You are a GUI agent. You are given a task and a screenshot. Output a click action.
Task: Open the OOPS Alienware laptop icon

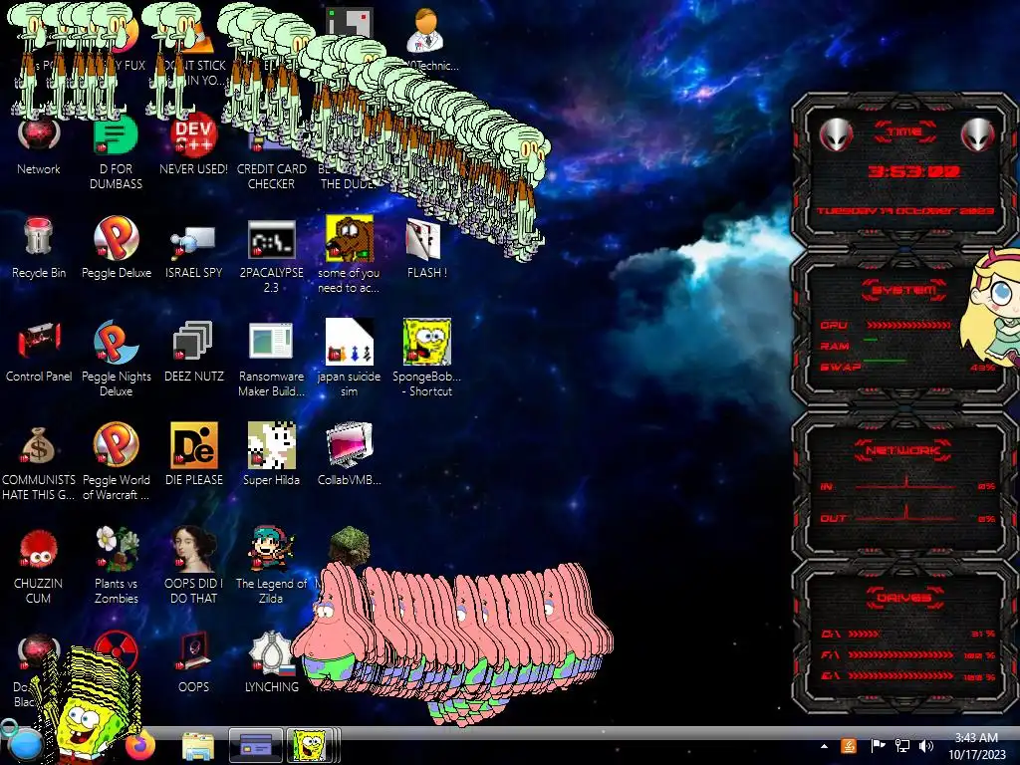193,662
